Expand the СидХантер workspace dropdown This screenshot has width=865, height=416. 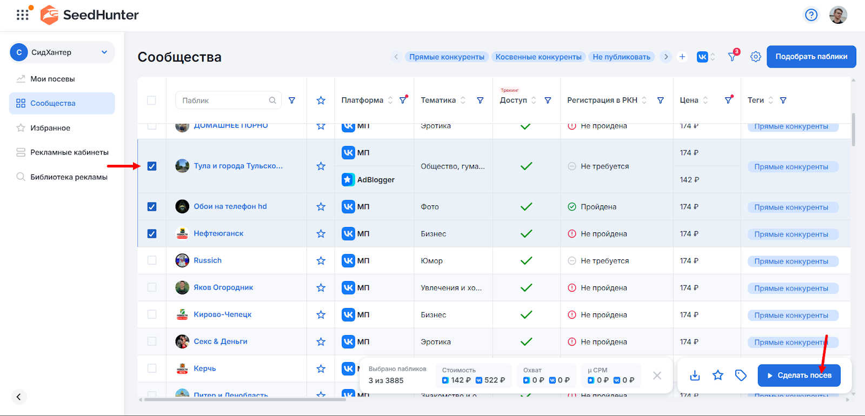(104, 52)
